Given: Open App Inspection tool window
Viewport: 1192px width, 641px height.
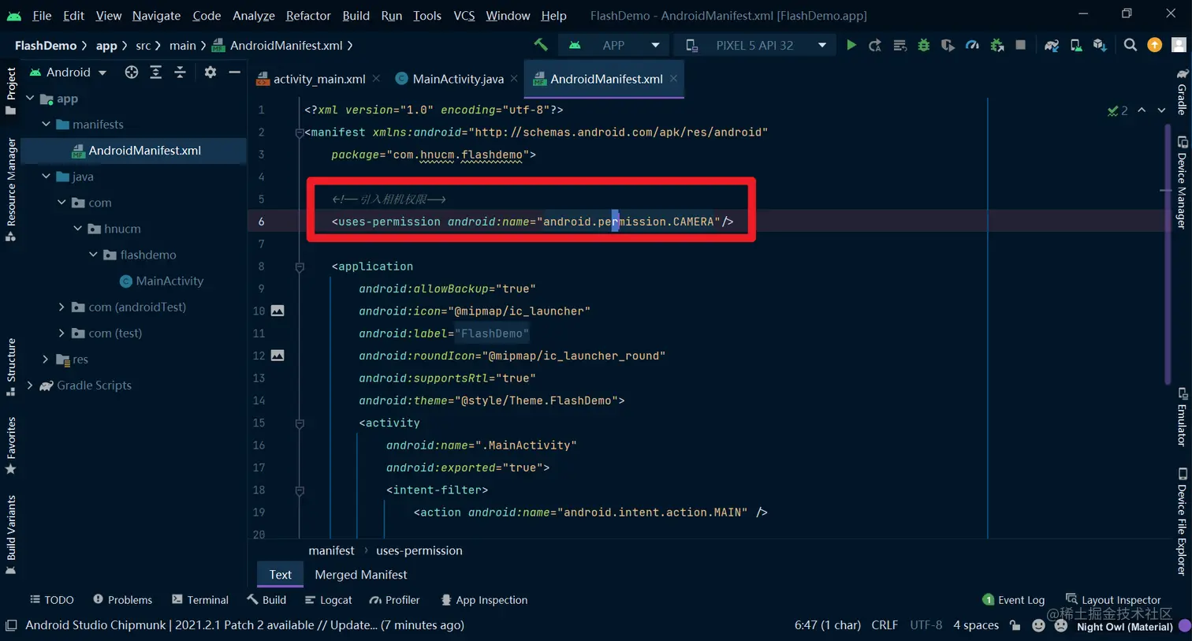Looking at the screenshot, I should coord(484,600).
